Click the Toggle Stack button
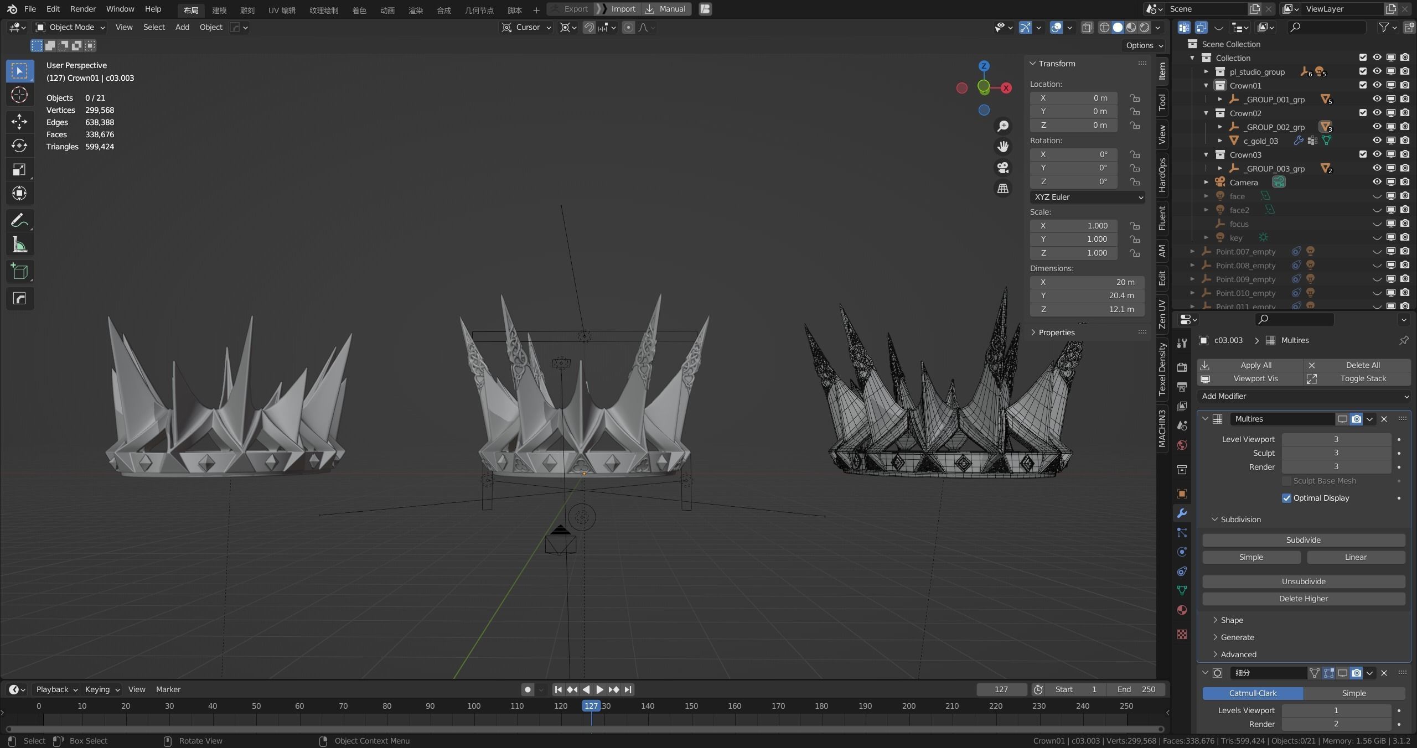This screenshot has height=748, width=1417. click(x=1357, y=379)
